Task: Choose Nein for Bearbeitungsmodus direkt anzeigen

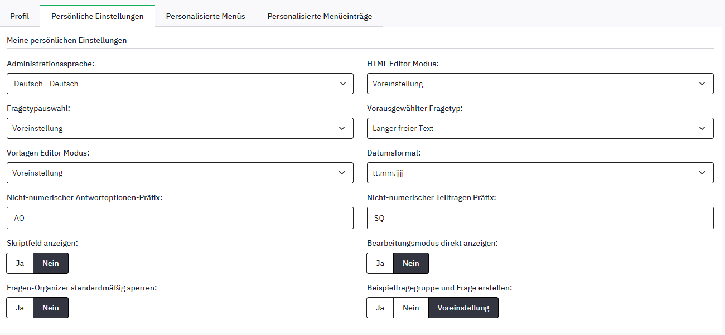Action: point(411,263)
